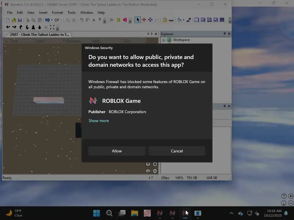Viewport: 294px width, 220px height.
Task: Open Windows taskbar Search
Action: pyautogui.click(x=109, y=213)
